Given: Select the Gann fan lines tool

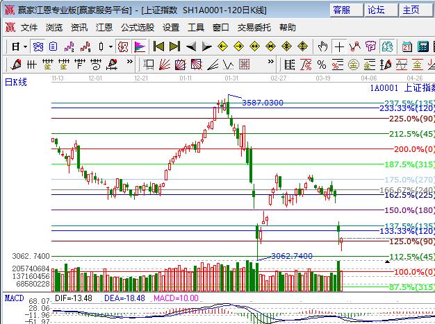Looking at the screenshot, I should (x=164, y=65).
